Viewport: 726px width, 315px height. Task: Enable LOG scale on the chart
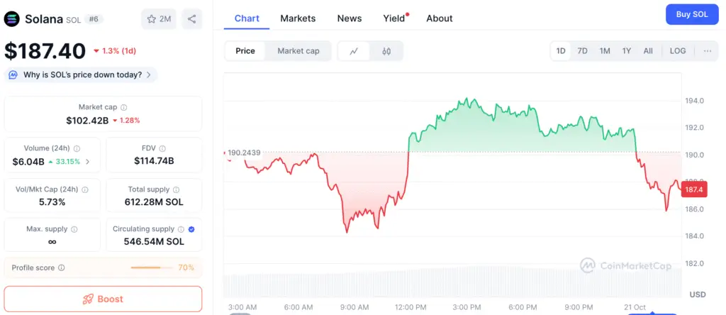[678, 51]
